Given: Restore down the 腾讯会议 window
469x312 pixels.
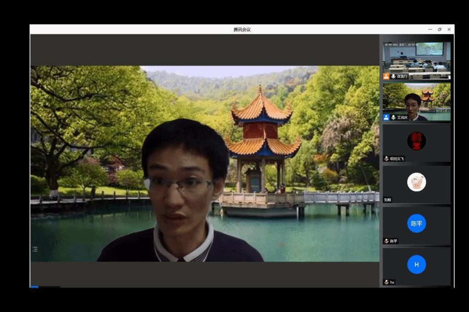Looking at the screenshot, I should pos(439,29).
